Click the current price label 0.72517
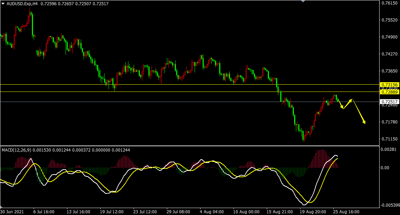Viewport: 400px width, 215px height. 389,102
